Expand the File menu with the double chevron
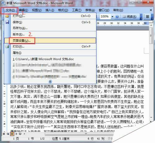The image size is (155, 143). coord(50,81)
